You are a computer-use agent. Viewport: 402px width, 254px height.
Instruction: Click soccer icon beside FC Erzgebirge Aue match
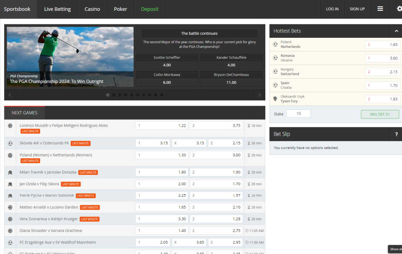tap(10, 242)
